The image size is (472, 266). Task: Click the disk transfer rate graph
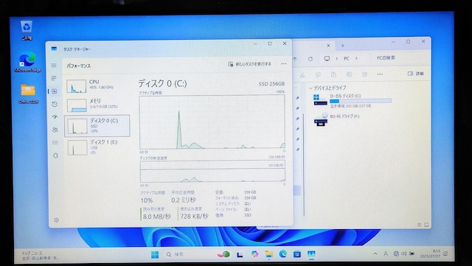pos(212,171)
